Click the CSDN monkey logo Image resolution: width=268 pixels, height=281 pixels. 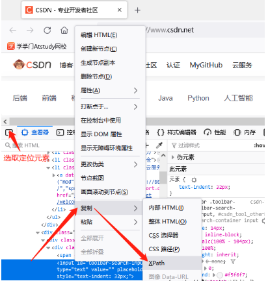[19, 64]
